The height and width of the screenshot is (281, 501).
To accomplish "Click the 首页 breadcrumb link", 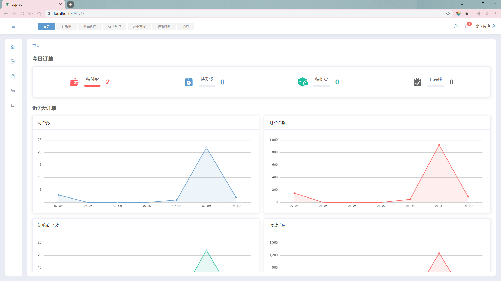I will point(36,46).
